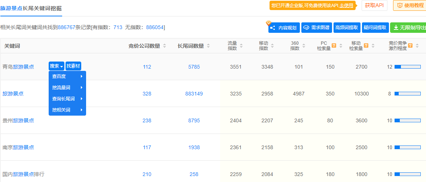The image size is (426, 182).
Task: Click the 去使用 link in the banner
Action: coord(346,6)
